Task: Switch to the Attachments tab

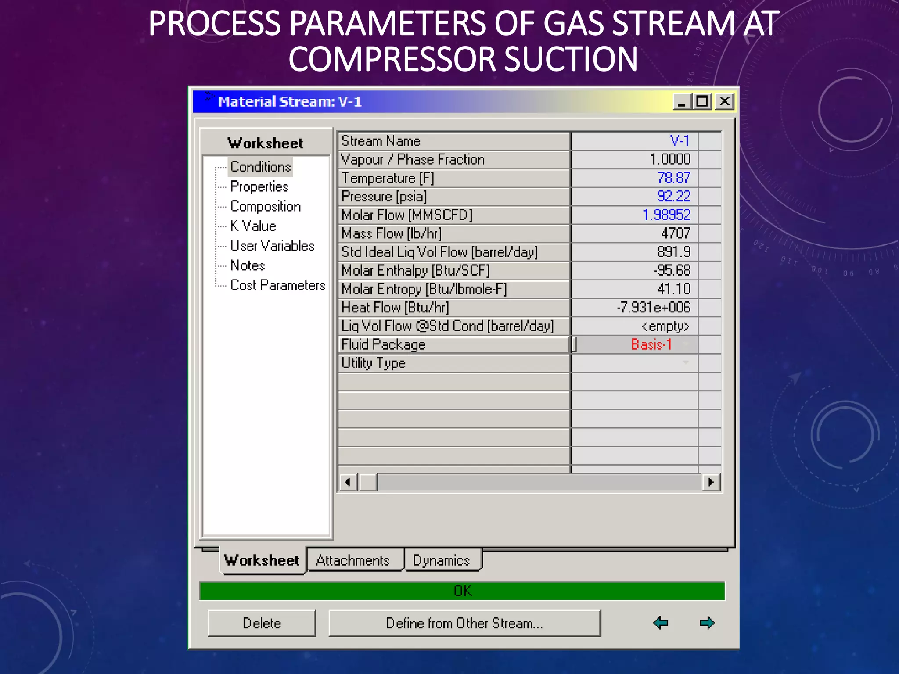Action: 353,560
